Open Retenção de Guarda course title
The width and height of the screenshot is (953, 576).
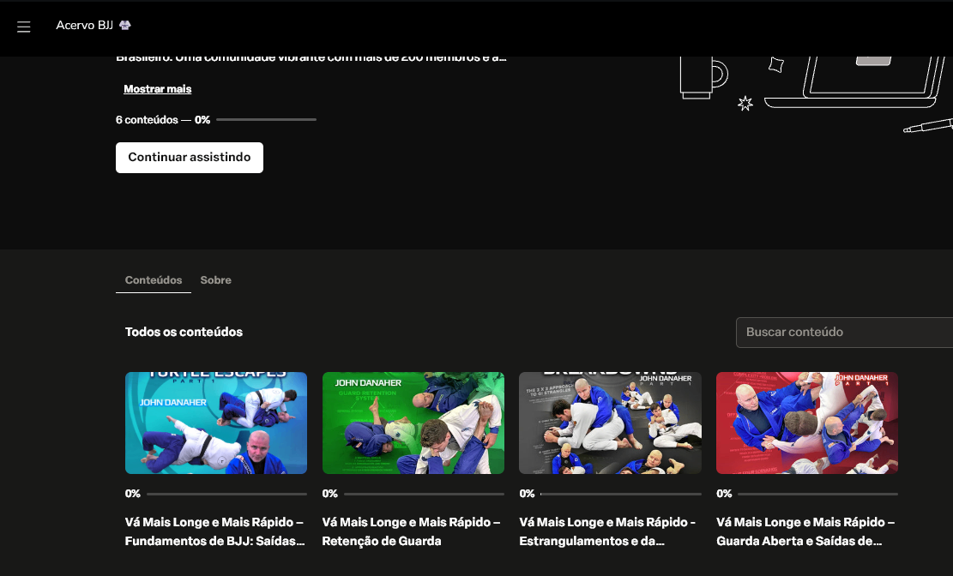[412, 531]
